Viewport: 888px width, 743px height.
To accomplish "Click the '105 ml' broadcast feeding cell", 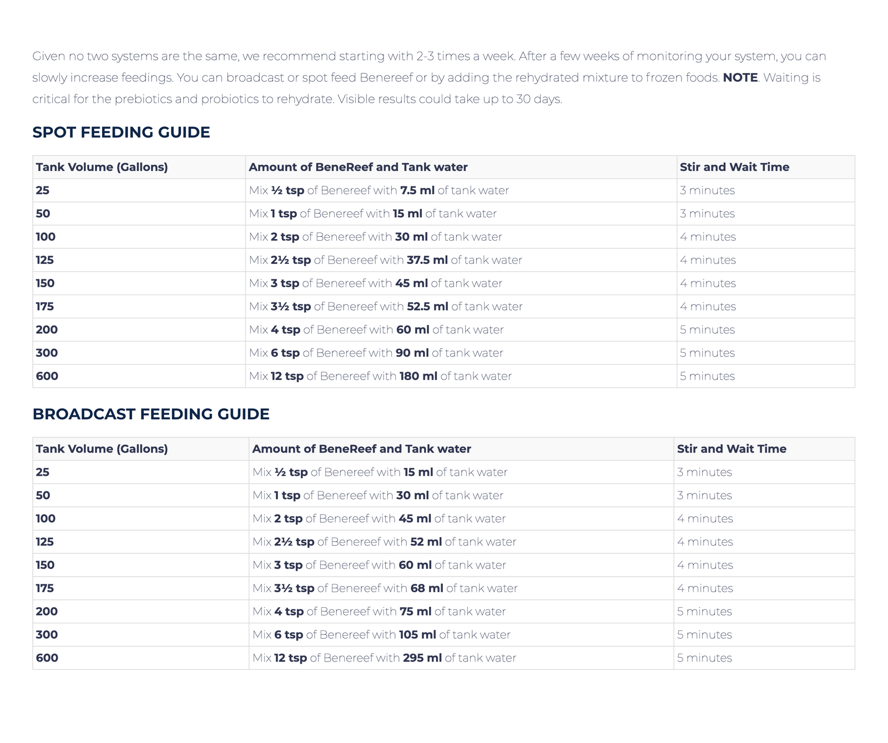I will point(417,634).
